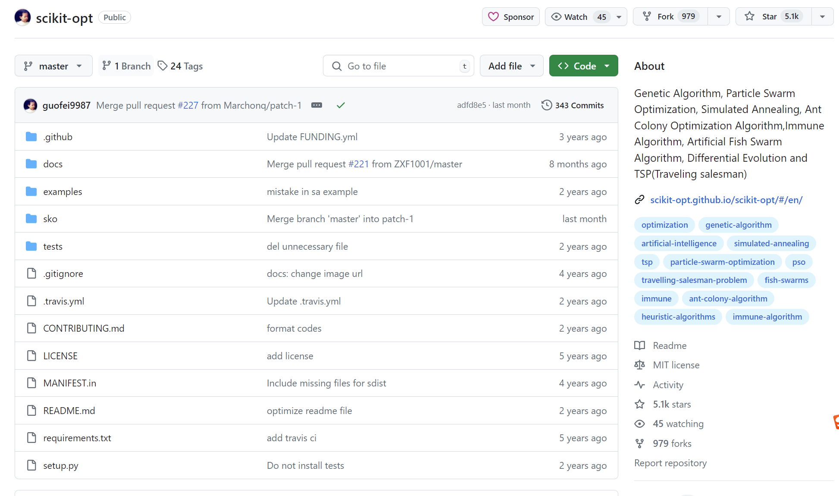Select the particle-swarm-optimization topic tag
The image size is (839, 496).
722,262
